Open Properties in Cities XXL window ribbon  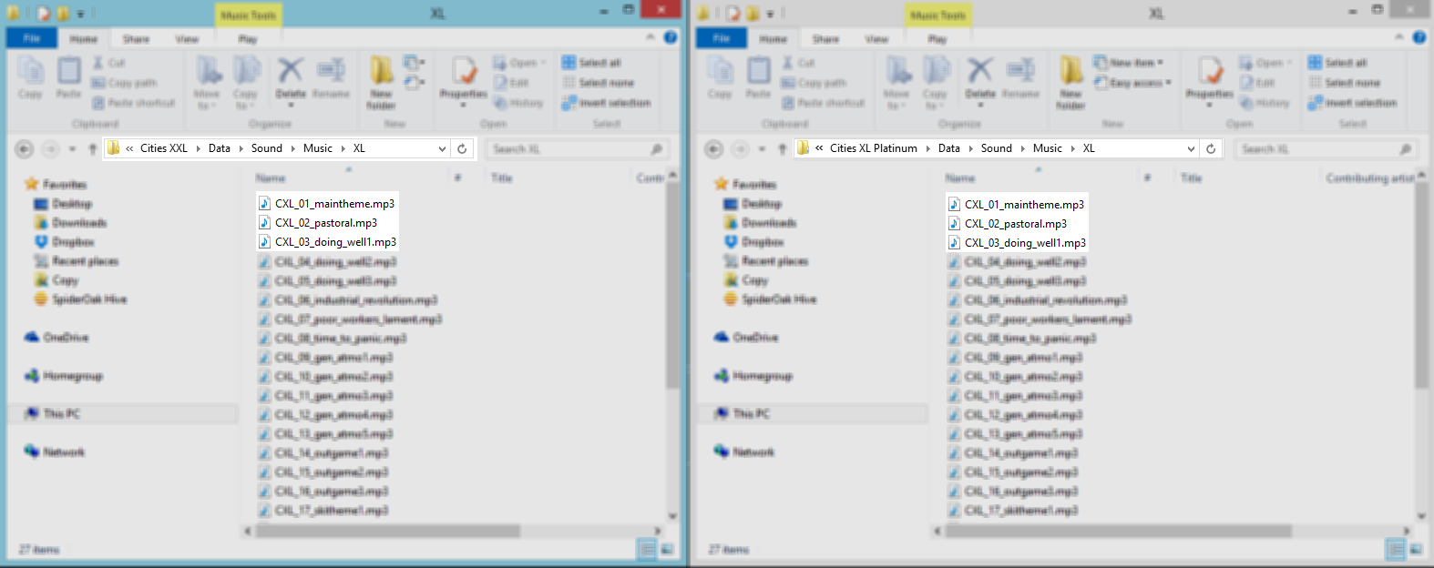(464, 82)
